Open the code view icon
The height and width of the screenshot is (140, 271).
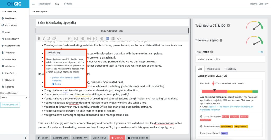pos(119,38)
